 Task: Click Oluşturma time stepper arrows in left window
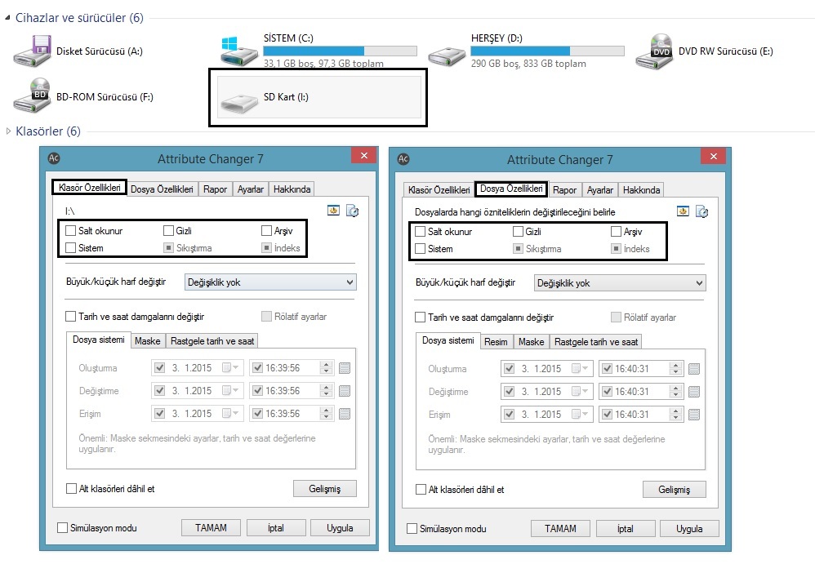pos(327,367)
